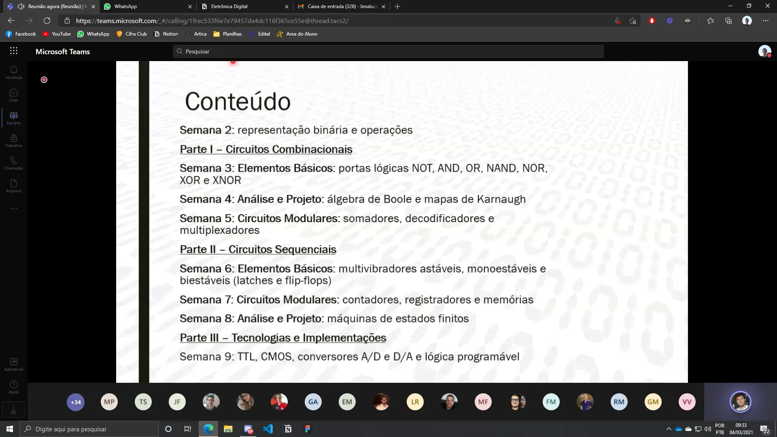This screenshot has height=437, width=777.
Task: Click the Pesquisar search field
Action: (x=388, y=51)
